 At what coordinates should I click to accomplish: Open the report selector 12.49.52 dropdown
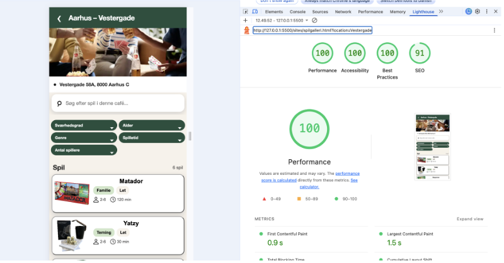(x=282, y=20)
